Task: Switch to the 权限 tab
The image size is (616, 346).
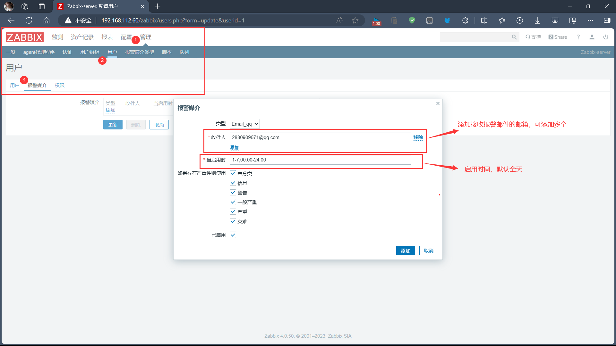Action: click(60, 86)
